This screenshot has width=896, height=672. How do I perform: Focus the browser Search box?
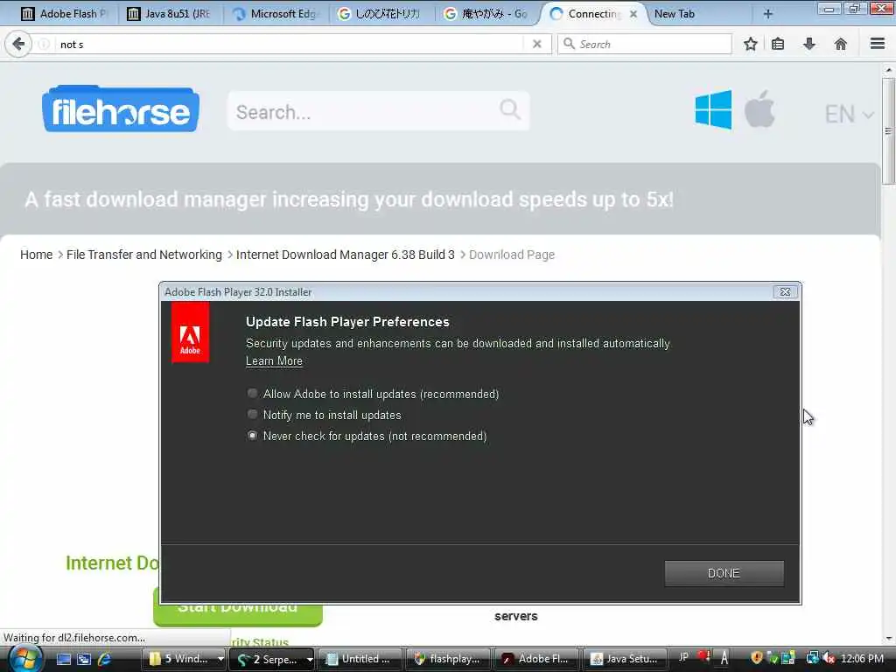645,44
